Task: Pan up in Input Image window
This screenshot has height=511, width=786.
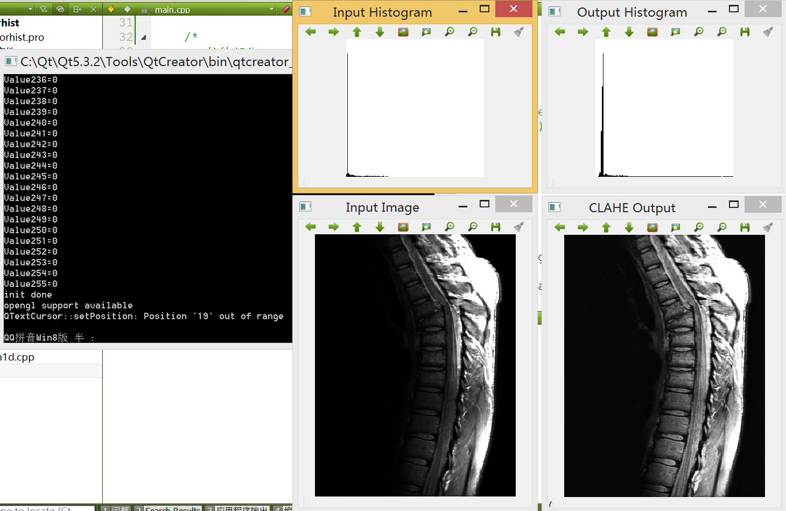Action: (x=357, y=227)
